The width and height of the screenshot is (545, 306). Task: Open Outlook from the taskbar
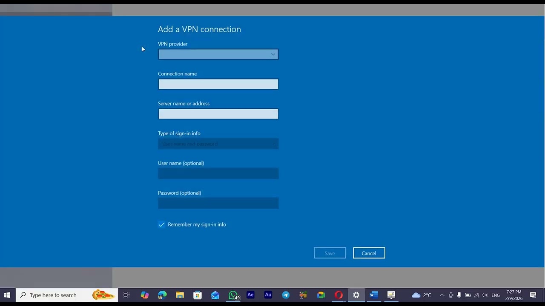215,295
